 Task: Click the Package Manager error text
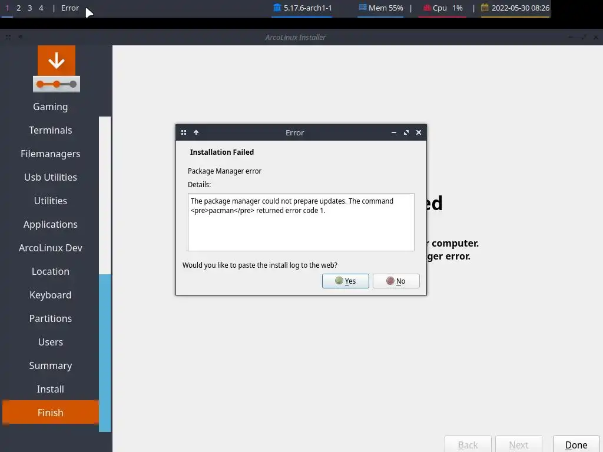pyautogui.click(x=224, y=171)
